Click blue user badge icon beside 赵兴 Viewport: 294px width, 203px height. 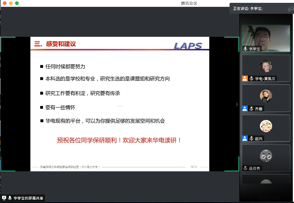[x=245, y=138]
